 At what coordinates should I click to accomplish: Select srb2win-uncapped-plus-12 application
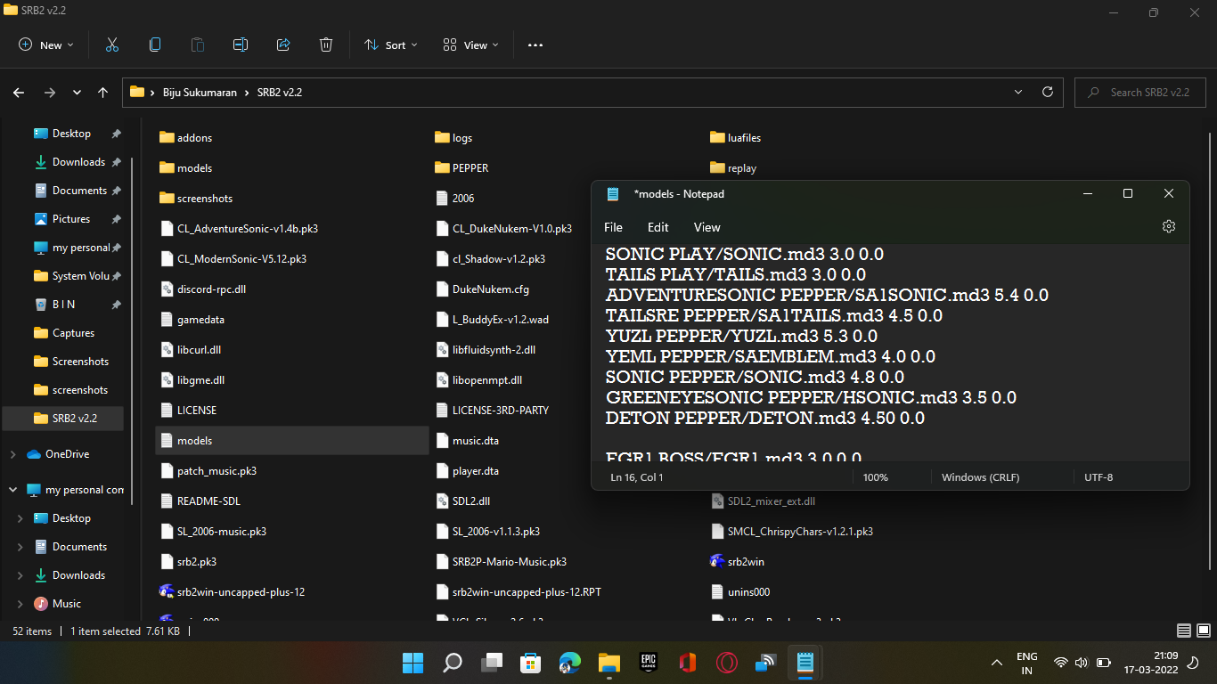tap(232, 591)
